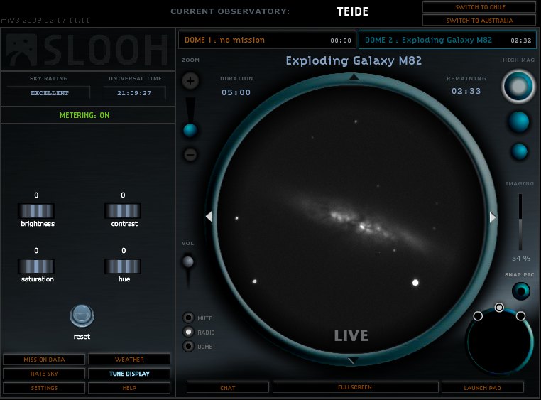Toggle the Metering: ON indicator

(x=84, y=115)
